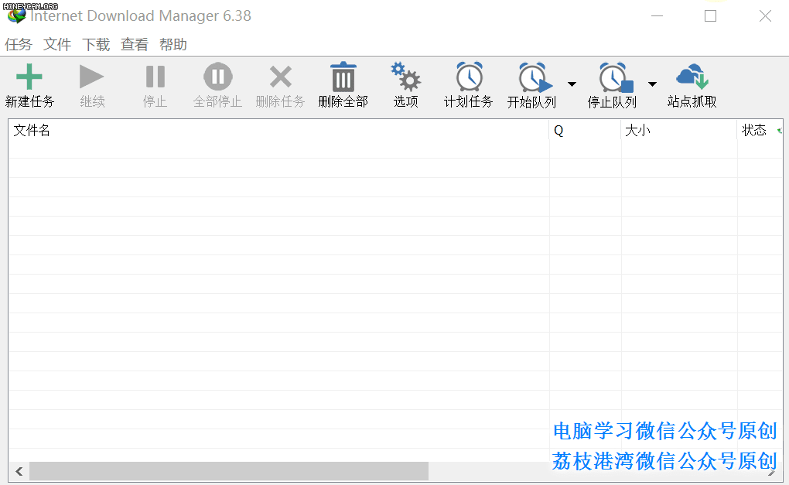
Task: Click the 开始队列 clock icon
Action: 535,77
